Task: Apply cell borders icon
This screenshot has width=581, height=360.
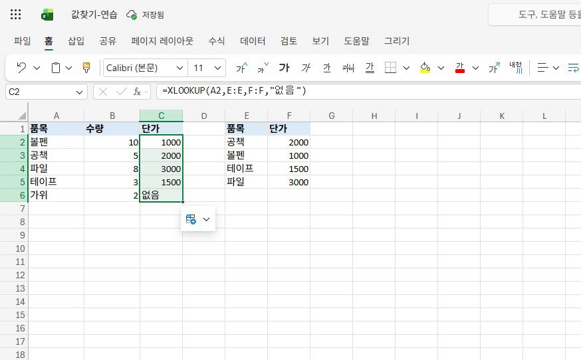Action: tap(390, 68)
